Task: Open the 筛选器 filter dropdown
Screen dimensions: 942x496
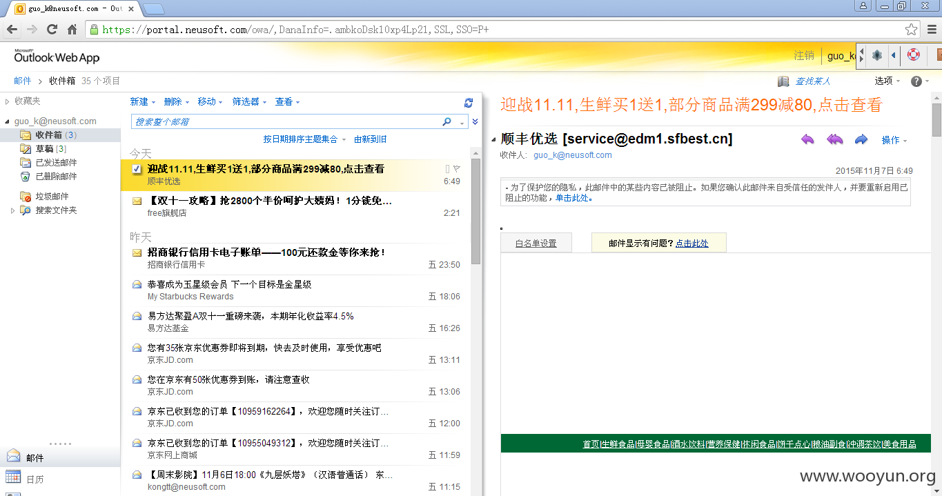Action: click(x=249, y=102)
